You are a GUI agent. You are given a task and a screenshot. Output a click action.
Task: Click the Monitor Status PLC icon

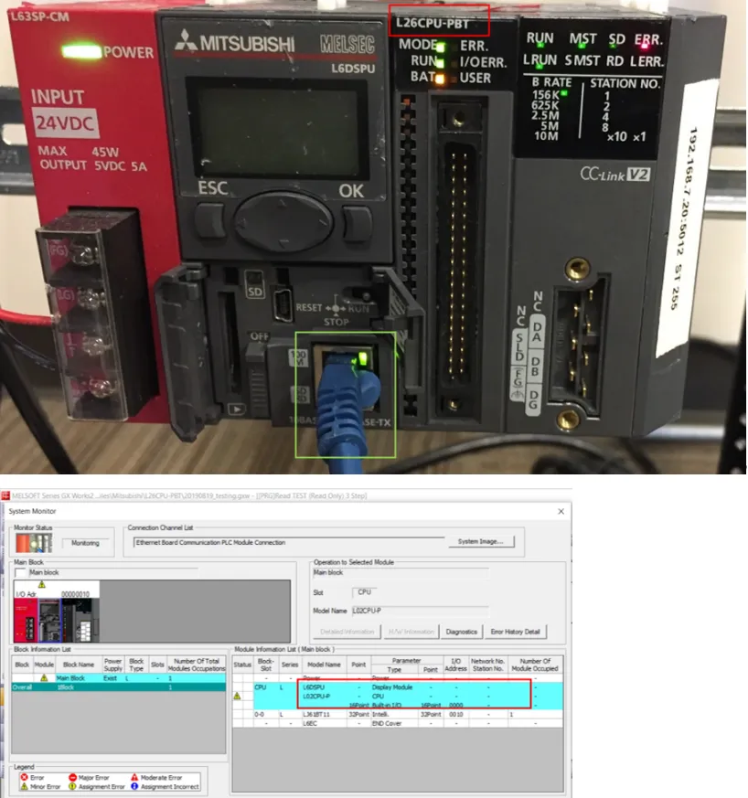coord(34,543)
